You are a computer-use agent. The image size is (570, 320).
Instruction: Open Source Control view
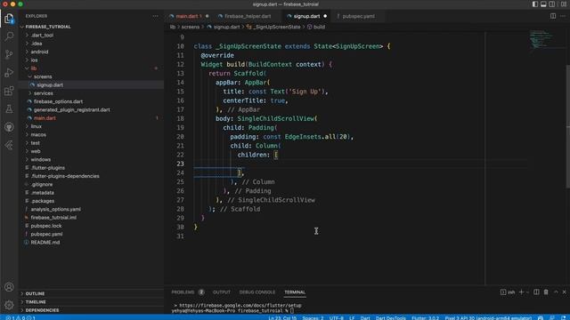[9, 54]
